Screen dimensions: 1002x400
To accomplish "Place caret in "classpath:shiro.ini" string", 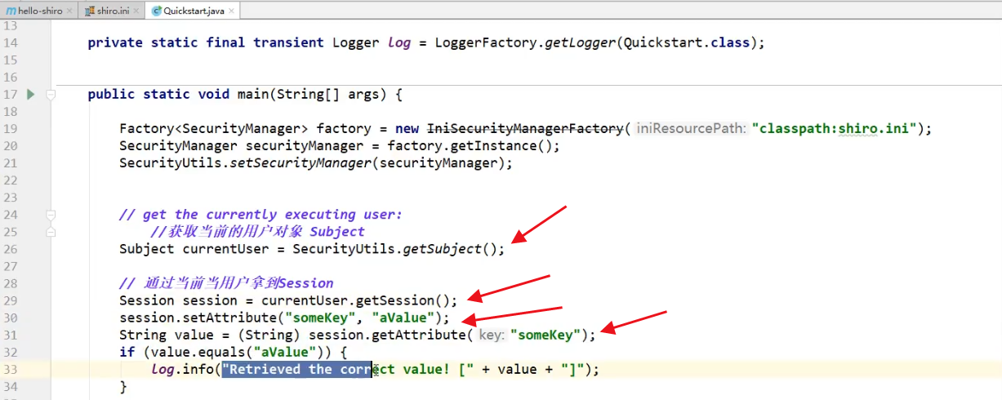I will (835, 128).
